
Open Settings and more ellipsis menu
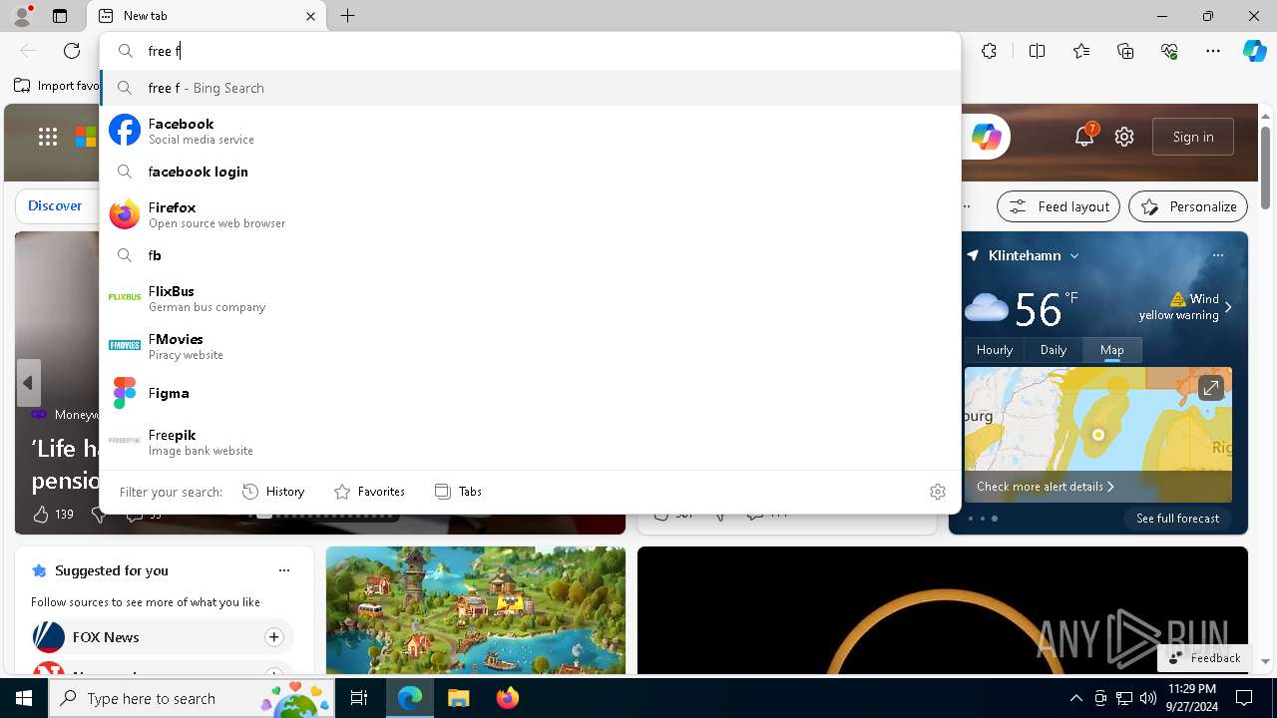(x=1213, y=51)
